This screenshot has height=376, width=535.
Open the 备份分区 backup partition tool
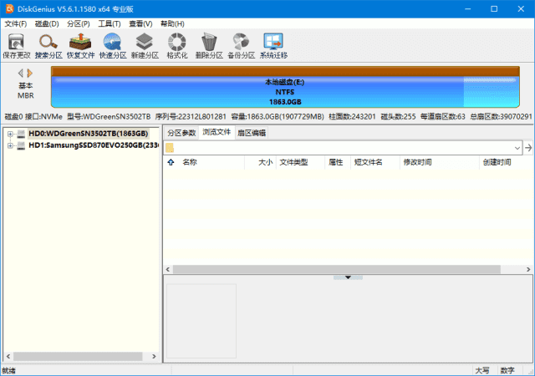click(x=241, y=45)
